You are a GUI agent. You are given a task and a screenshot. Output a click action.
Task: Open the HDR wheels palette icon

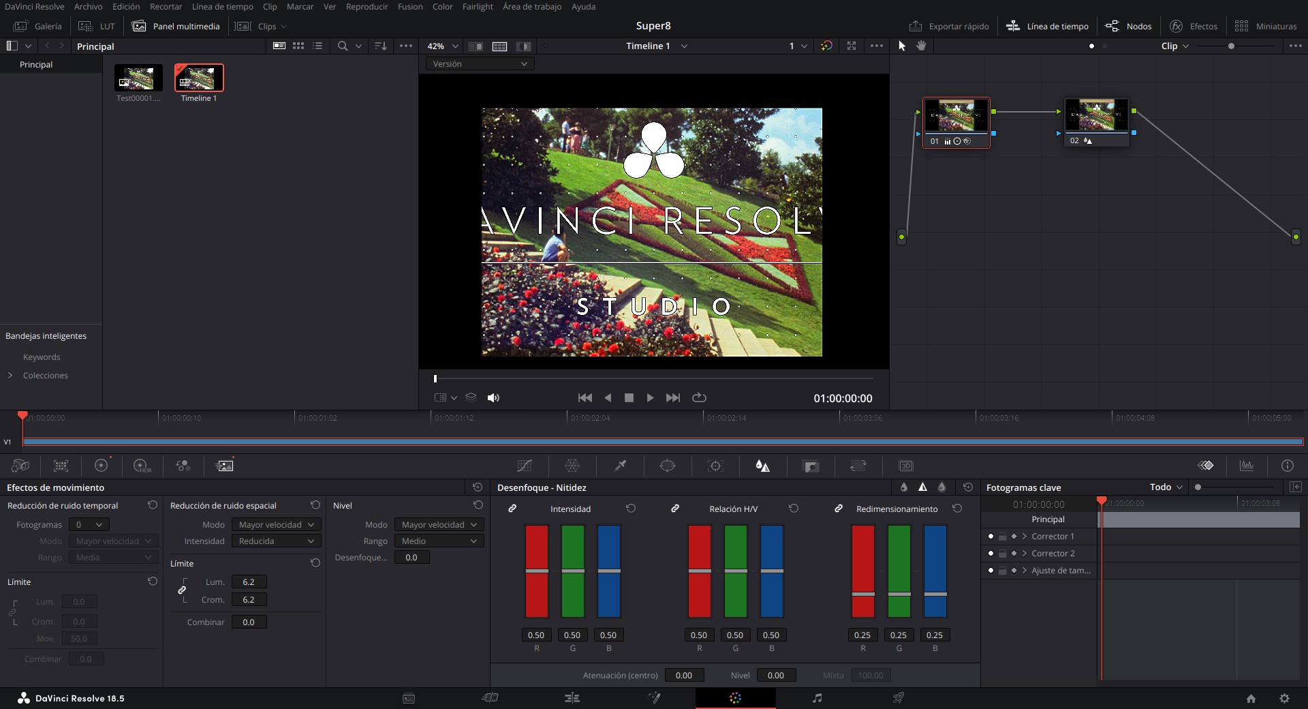(x=142, y=466)
